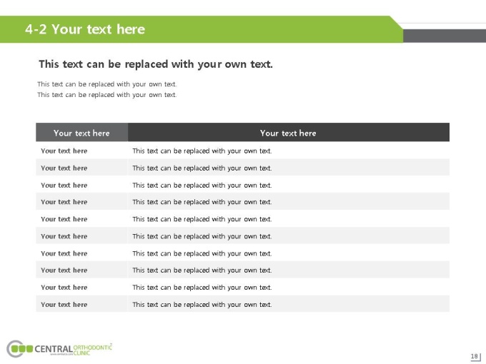Select the sixth row's left label cell

[x=81, y=236]
